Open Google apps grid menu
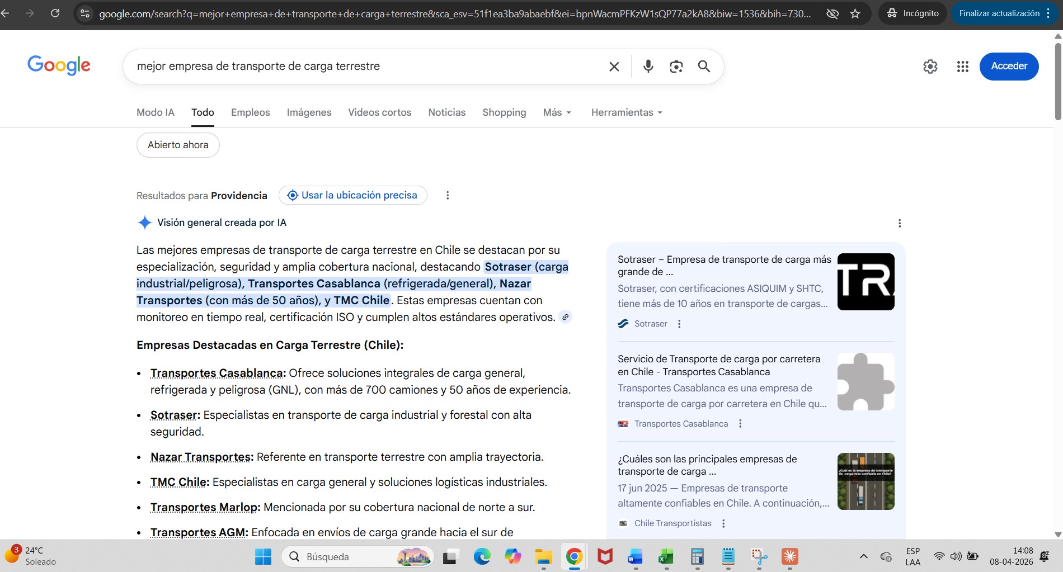1063x572 pixels. [x=962, y=67]
